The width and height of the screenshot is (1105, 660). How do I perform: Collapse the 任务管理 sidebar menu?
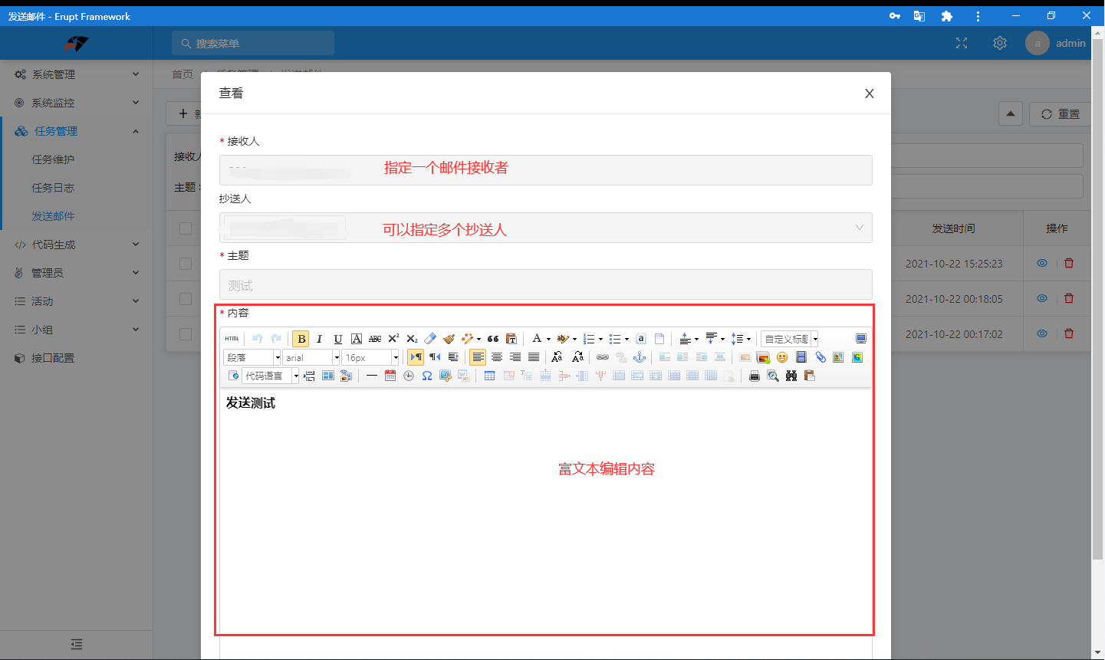[x=76, y=131]
